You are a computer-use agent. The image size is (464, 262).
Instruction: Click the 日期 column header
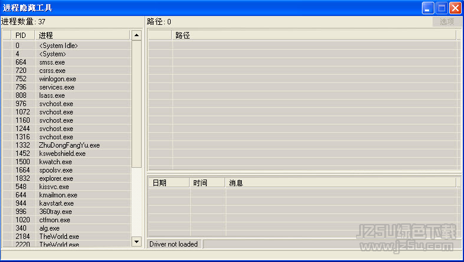point(169,183)
